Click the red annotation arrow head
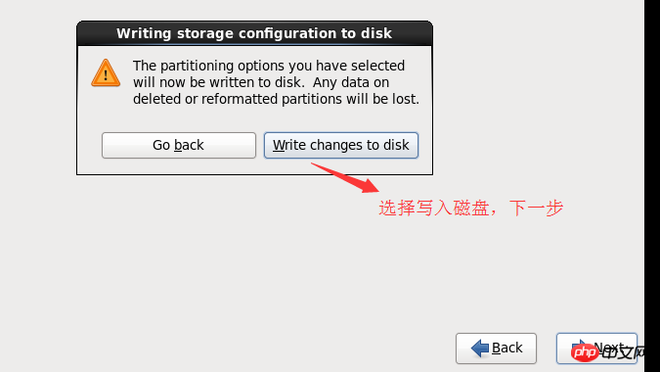660x372 pixels. [x=370, y=186]
